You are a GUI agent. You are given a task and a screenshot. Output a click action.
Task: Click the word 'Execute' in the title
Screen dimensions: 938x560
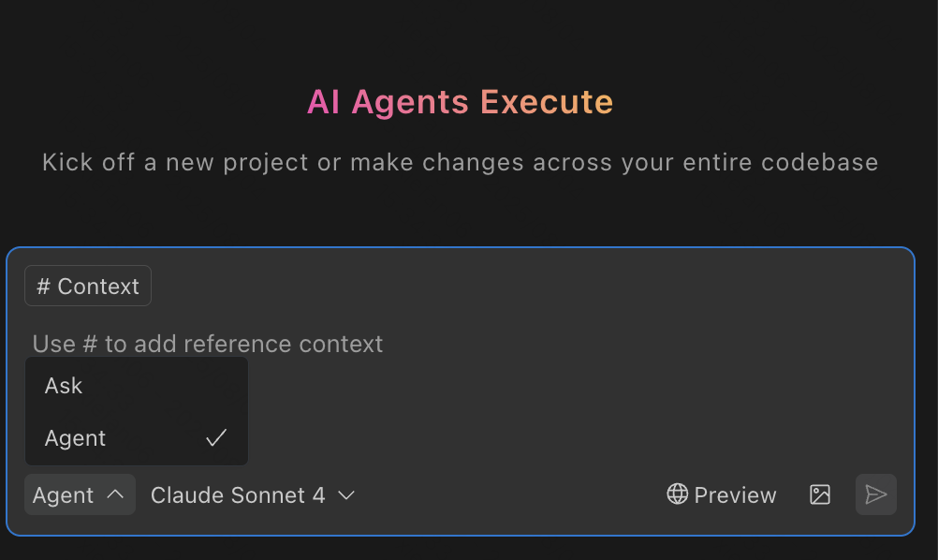tap(547, 102)
